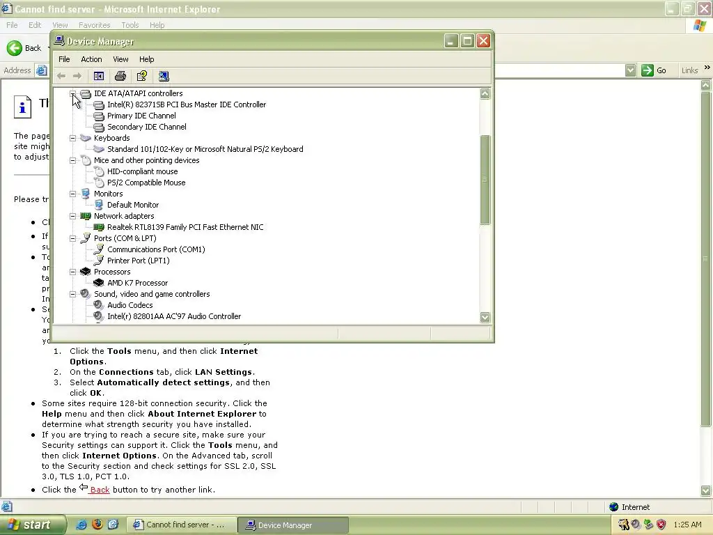The image size is (713, 535).
Task: Click Firefox quick launch icon in taskbar
Action: 97,525
